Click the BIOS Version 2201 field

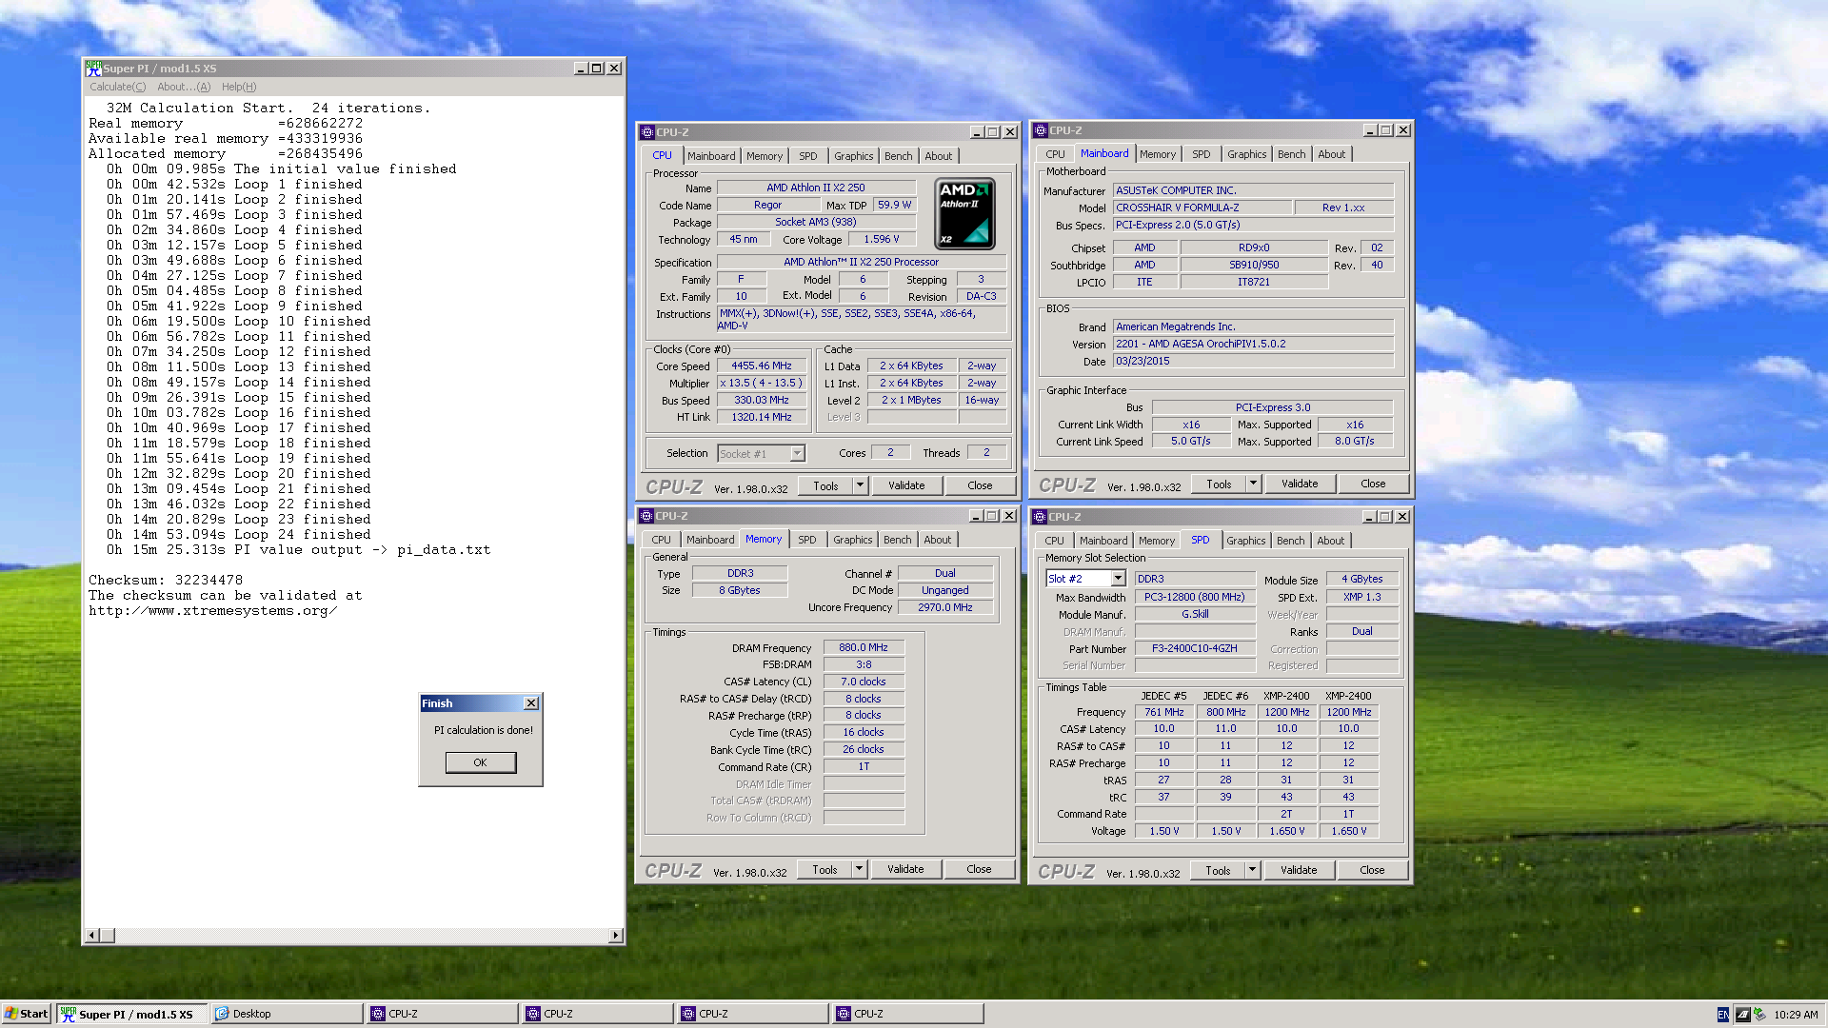1254,344
